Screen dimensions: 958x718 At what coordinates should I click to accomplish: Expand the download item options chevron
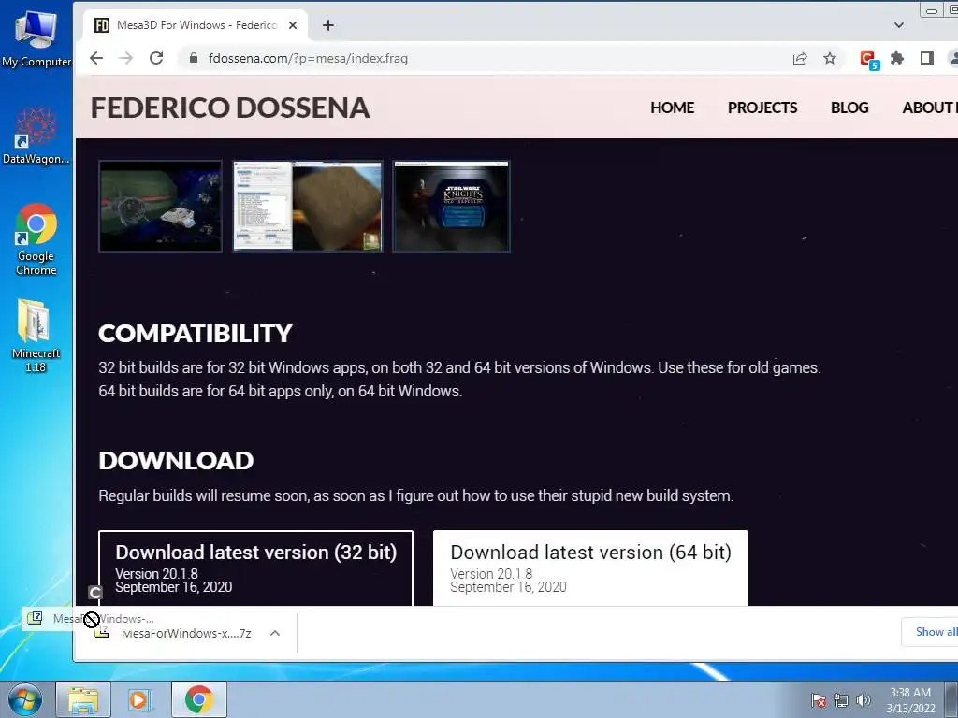tap(275, 633)
